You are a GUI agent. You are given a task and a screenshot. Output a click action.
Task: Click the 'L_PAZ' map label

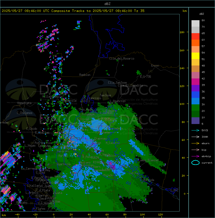[174, 190]
